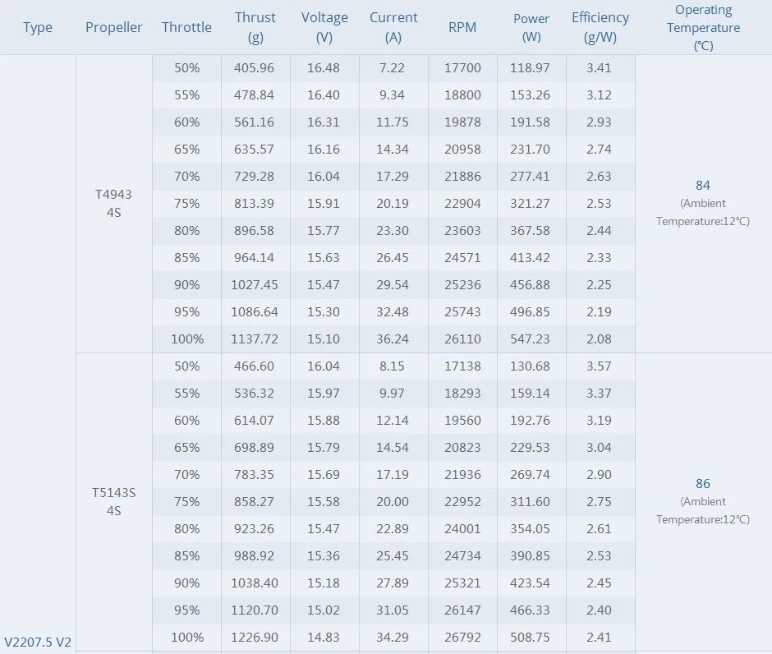Select the 26792 RPM cell
The height and width of the screenshot is (654, 772).
click(462, 637)
